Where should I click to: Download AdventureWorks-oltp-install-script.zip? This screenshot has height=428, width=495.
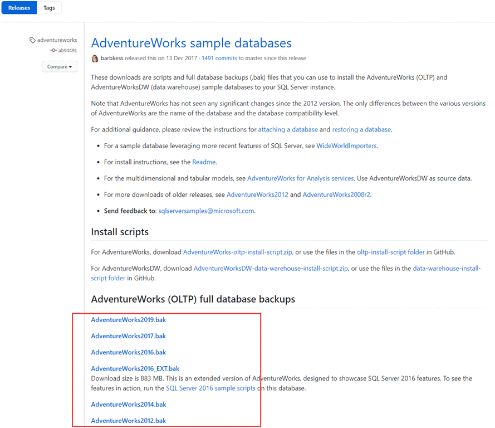pyautogui.click(x=238, y=252)
